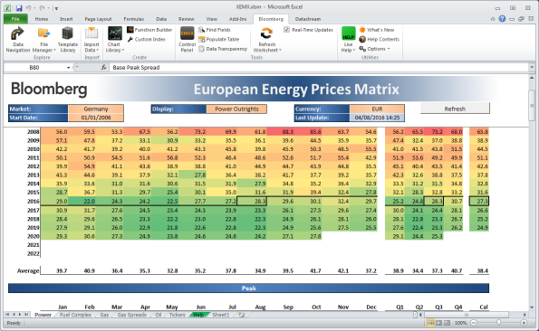This screenshot has height=331, width=539.
Task: Open the Chart Library dropdown
Action: coord(114,40)
